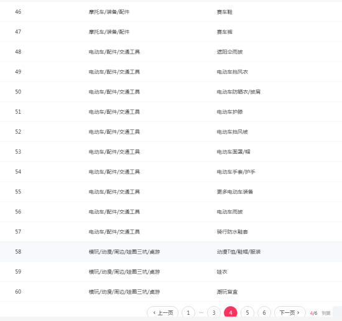Open page 5 in the pagination
The width and height of the screenshot is (342, 321).
(x=247, y=313)
